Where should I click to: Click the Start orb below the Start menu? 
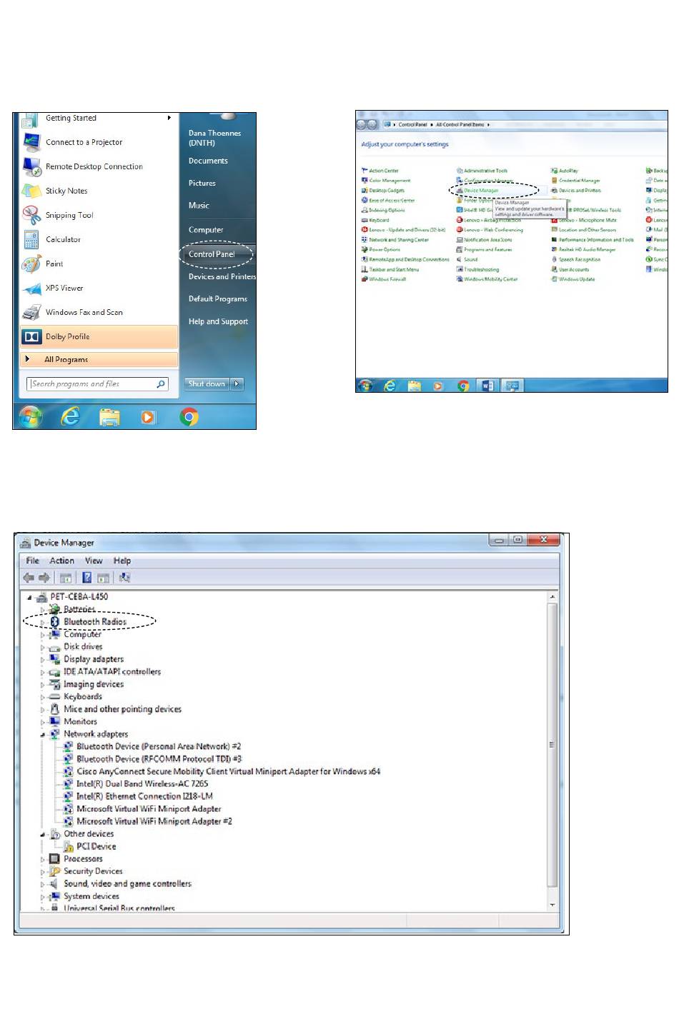[30, 416]
